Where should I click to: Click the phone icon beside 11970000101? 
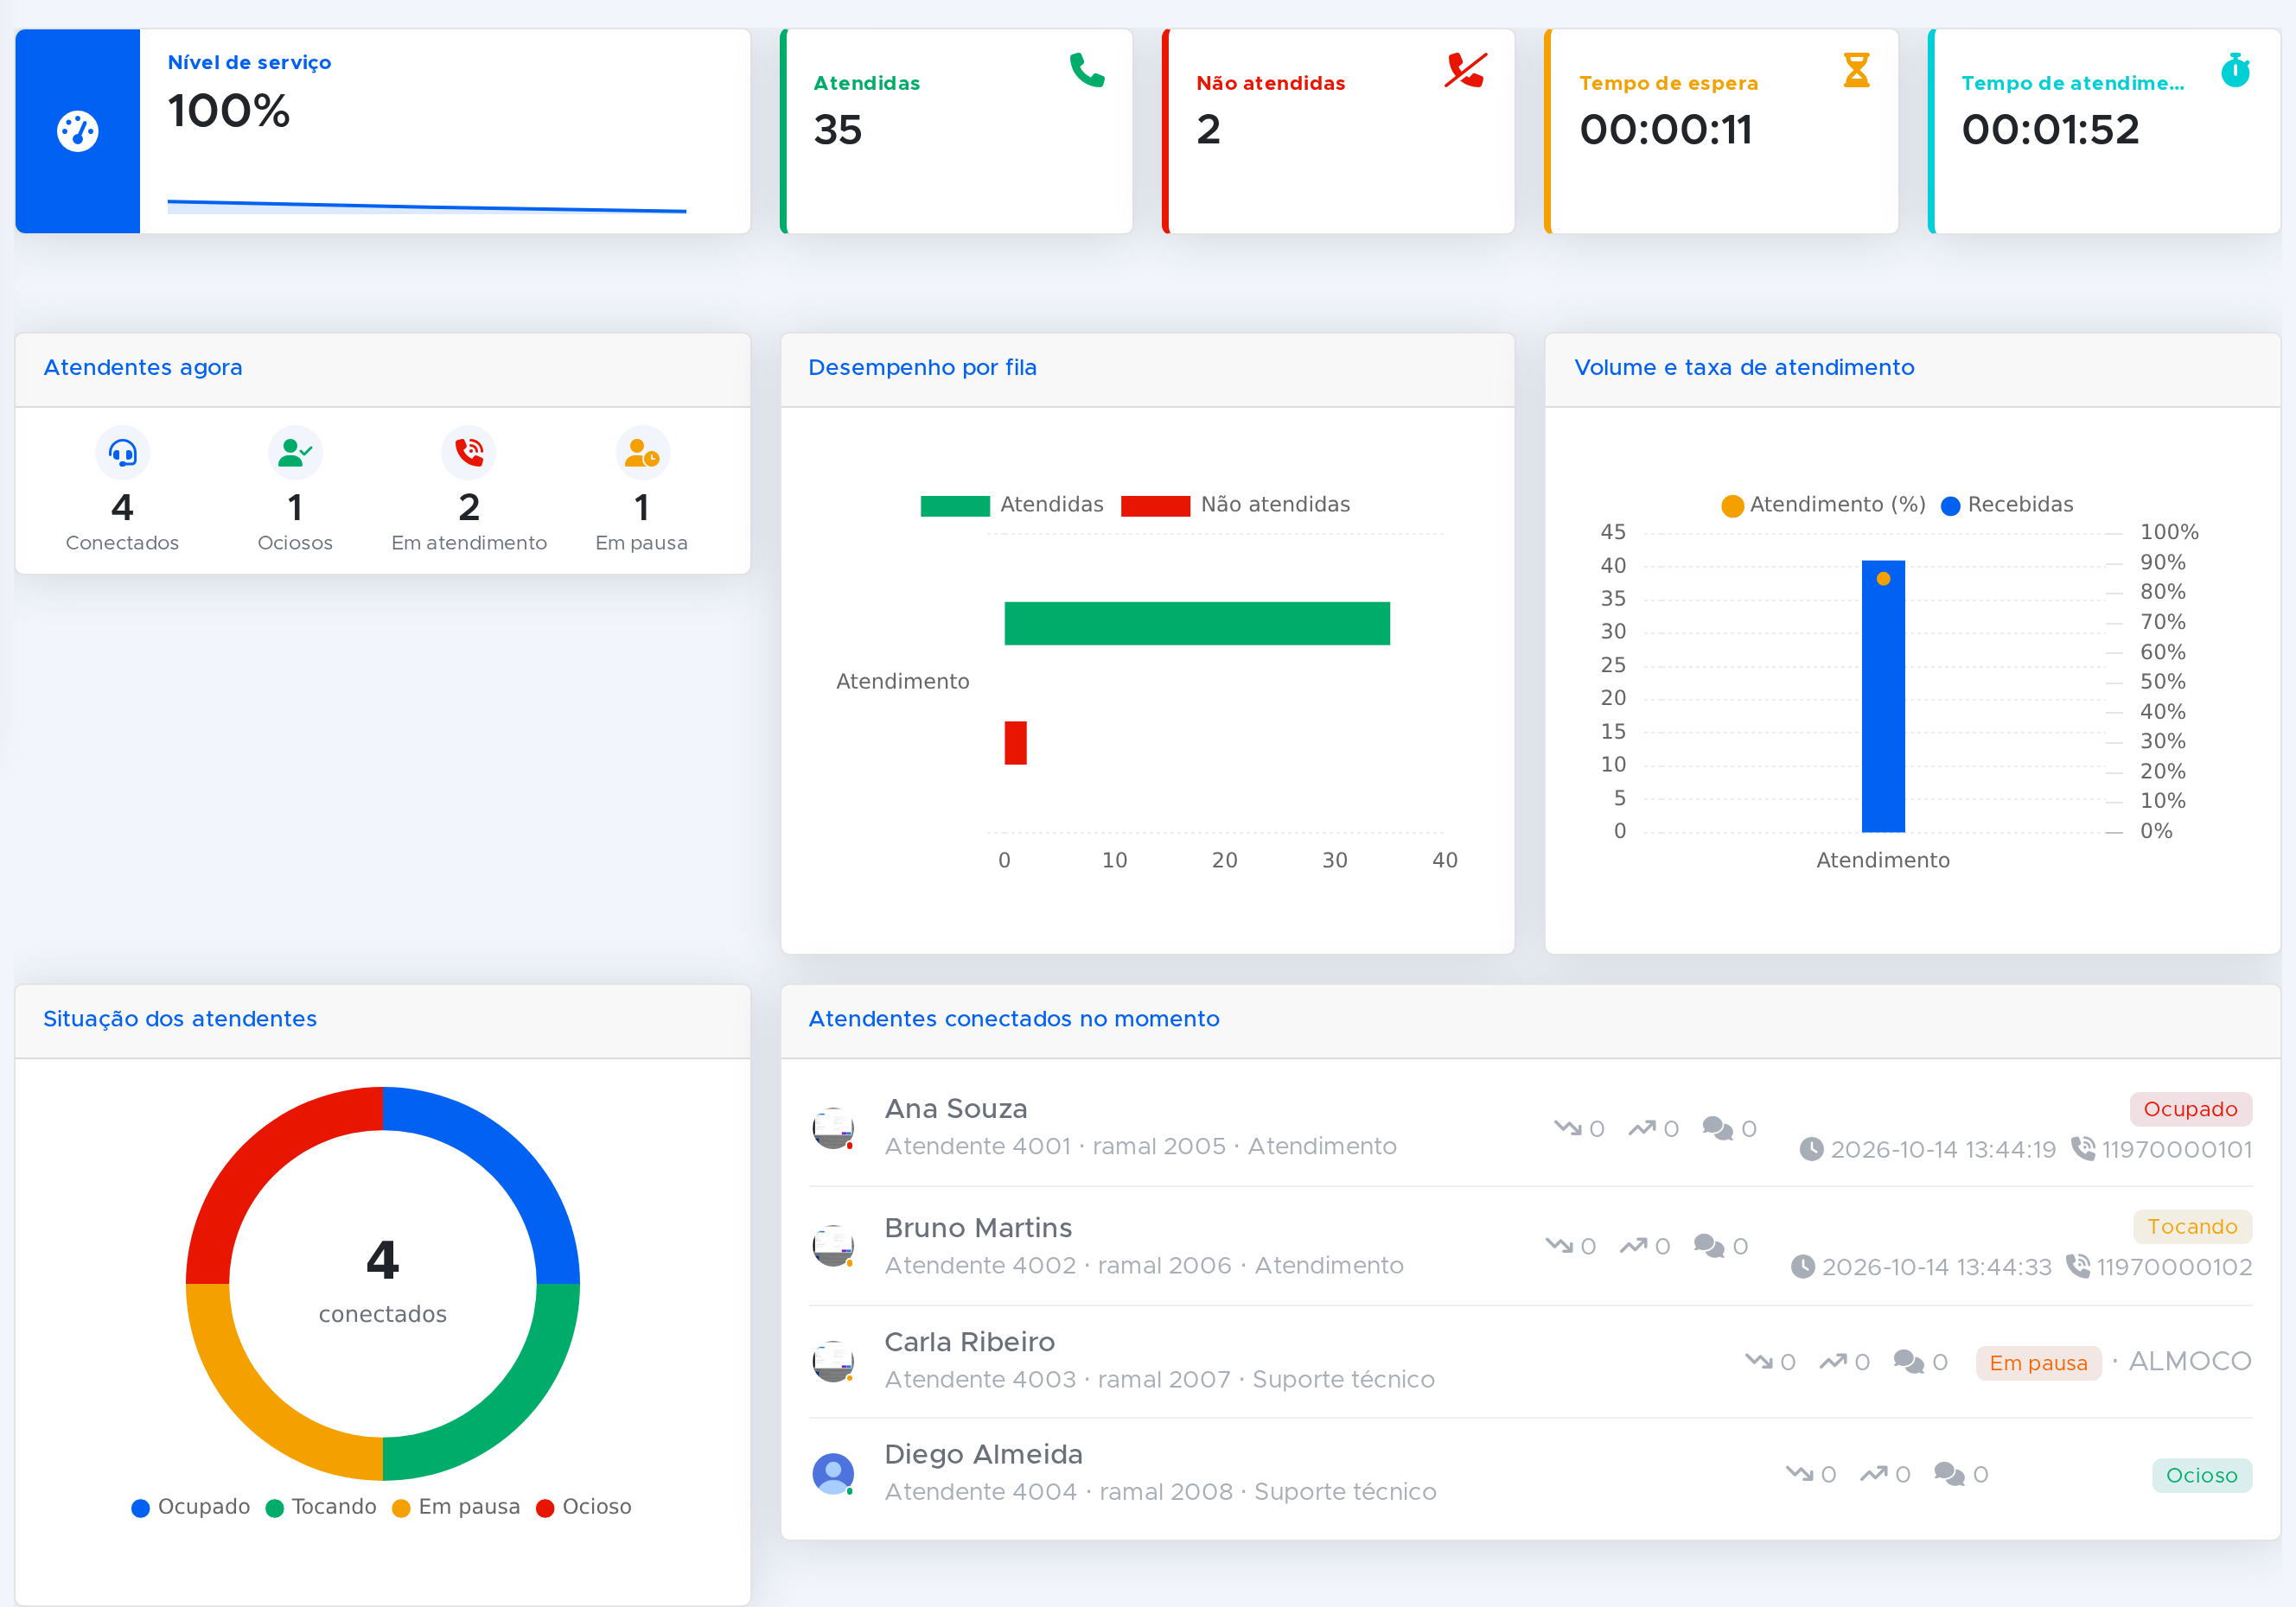[x=2083, y=1149]
